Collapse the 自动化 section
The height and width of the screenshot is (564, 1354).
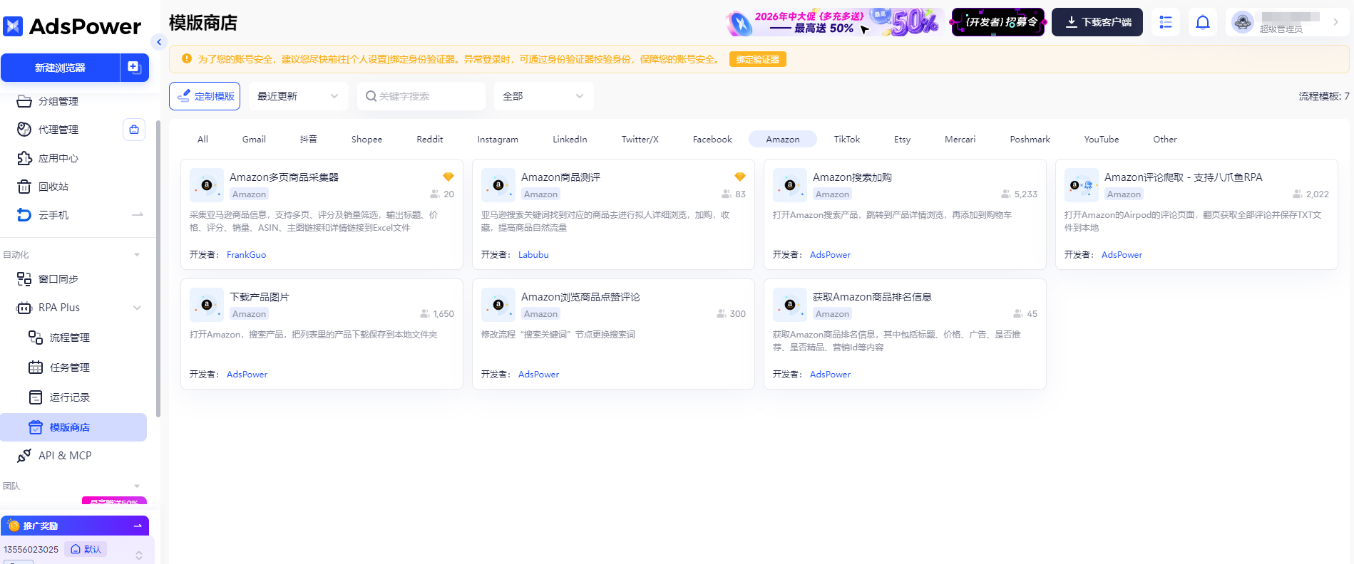coord(137,255)
